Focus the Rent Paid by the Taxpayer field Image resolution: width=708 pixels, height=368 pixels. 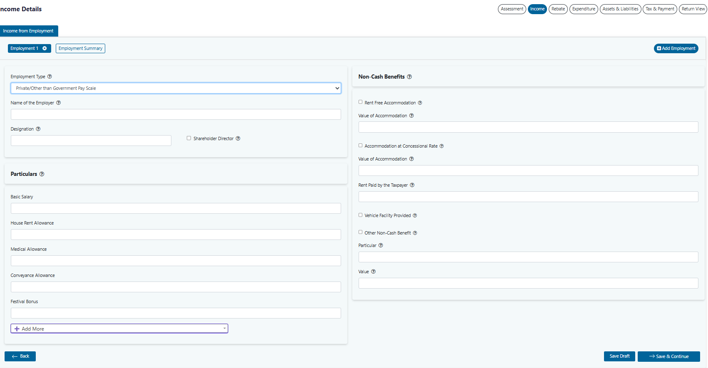point(528,197)
